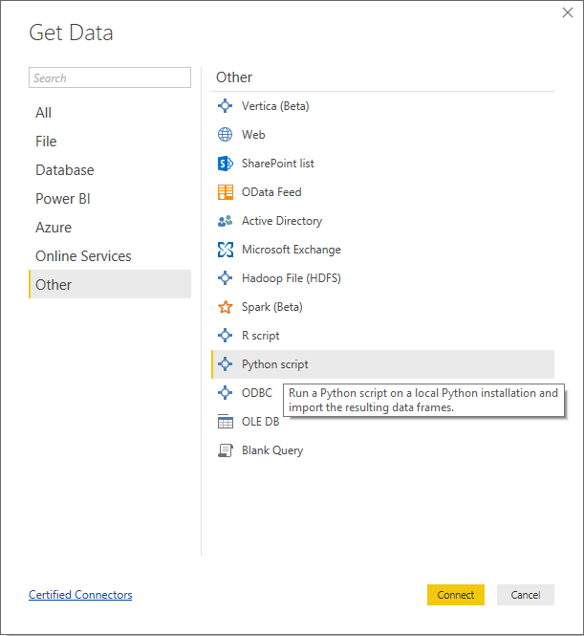Image resolution: width=584 pixels, height=636 pixels.
Task: Click the Python script connector icon
Action: click(x=225, y=364)
